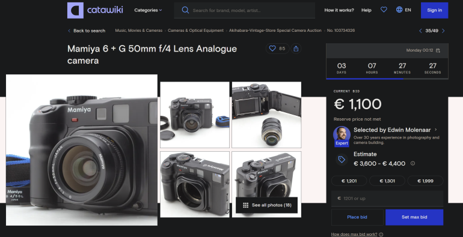The image size is (463, 237).
Task: Go to previous lot arrow
Action: coord(420,31)
